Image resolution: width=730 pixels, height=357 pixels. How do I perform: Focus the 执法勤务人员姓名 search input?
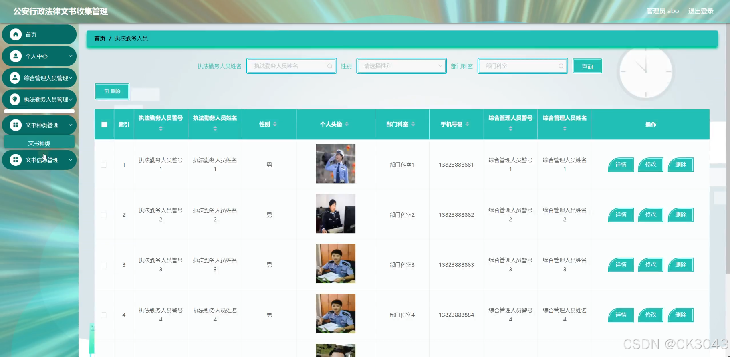click(x=291, y=66)
